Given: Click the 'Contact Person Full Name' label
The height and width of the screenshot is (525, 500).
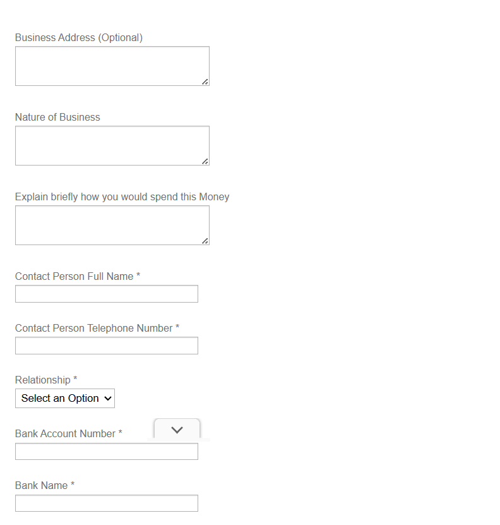Looking at the screenshot, I should click(x=74, y=277).
